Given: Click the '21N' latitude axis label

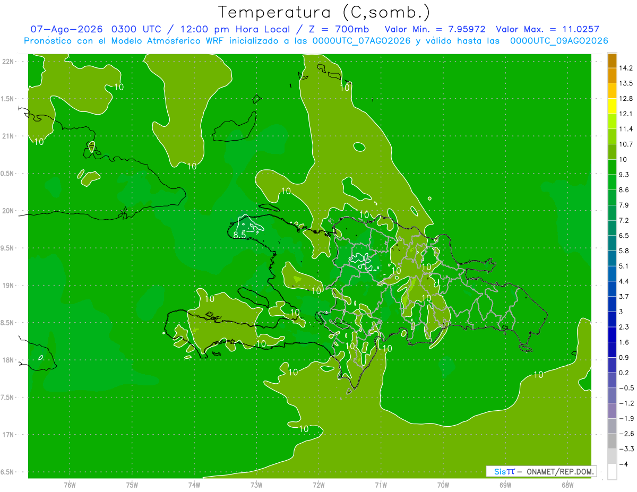Looking at the screenshot, I should click(8, 136).
